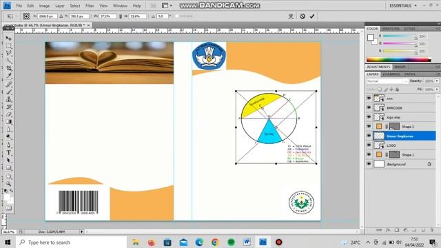This screenshot has height=248, width=441.
Task: Cancel the transform with the no-entry icon
Action: coord(302,17)
